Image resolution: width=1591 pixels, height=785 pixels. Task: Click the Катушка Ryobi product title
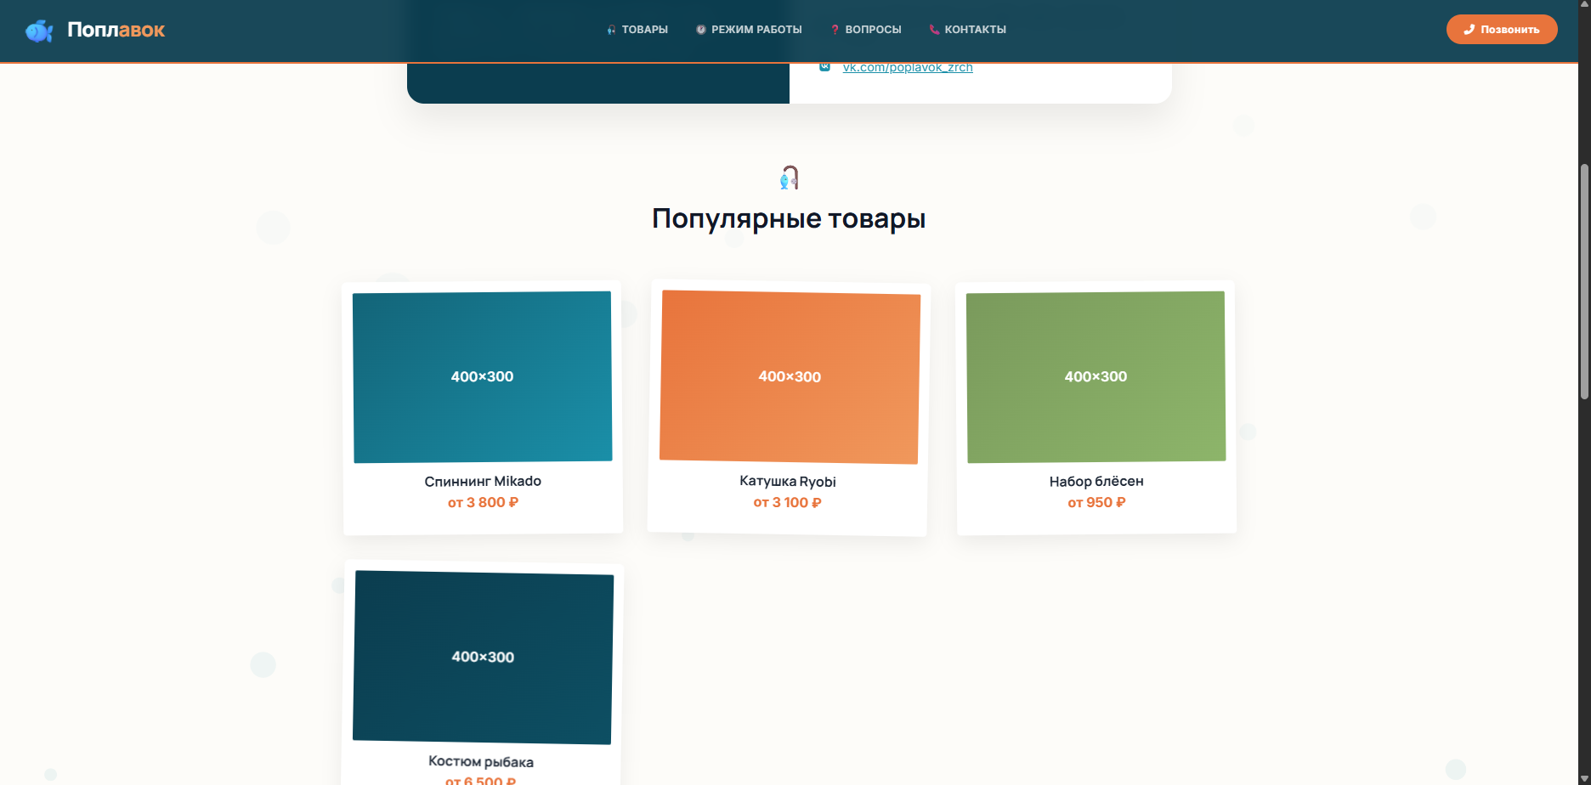(788, 481)
